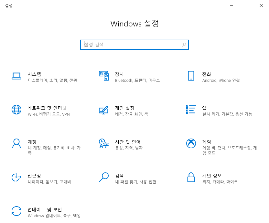
Task: Click the keyboard and speaker icon for 장치
Action: tap(104, 76)
